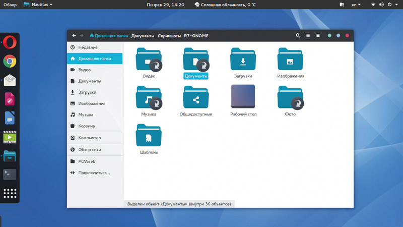The image size is (403, 227).
Task: Open the Загрузки folder icon
Action: (x=243, y=59)
